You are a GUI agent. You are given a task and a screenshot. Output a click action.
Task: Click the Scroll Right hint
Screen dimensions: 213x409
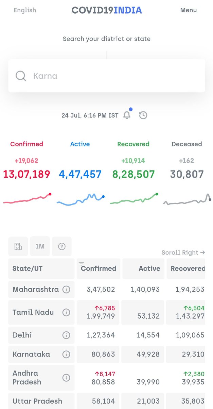(x=183, y=253)
